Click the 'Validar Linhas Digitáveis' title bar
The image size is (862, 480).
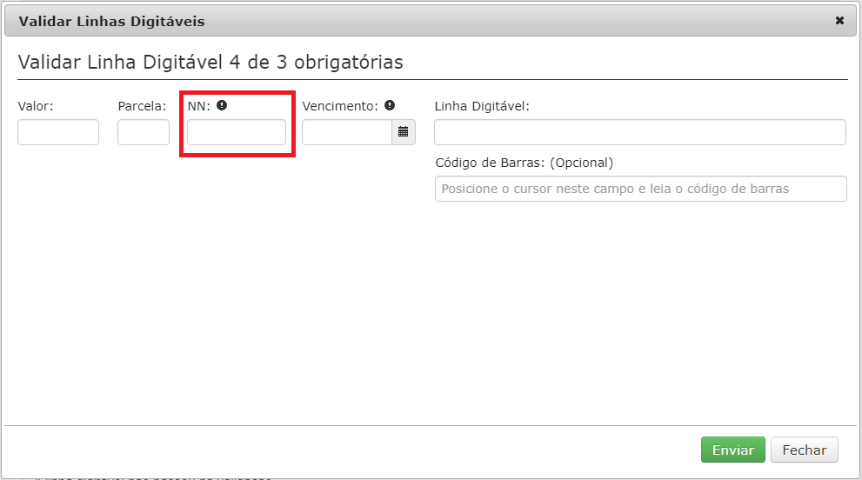click(112, 21)
